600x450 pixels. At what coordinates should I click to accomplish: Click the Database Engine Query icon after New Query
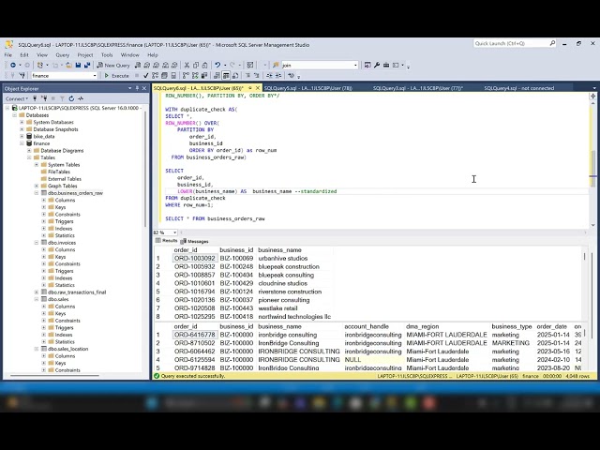point(138,65)
